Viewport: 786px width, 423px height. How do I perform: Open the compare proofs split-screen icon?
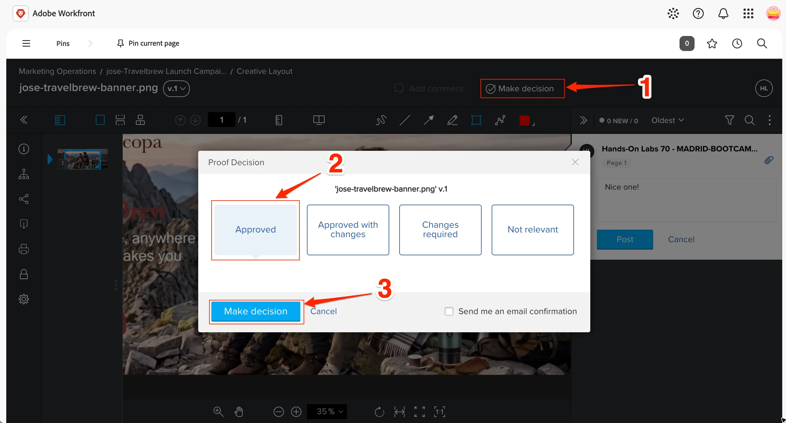319,120
